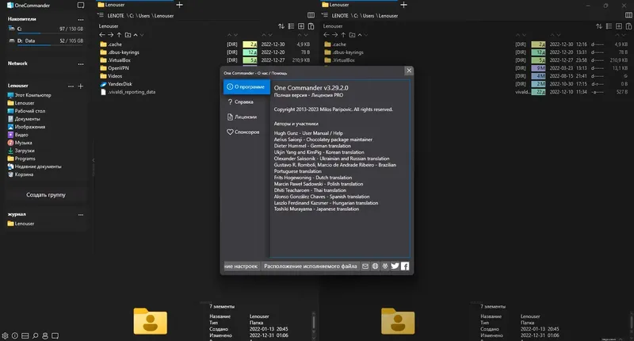Viewport: 634px width, 341px height.
Task: Expand history up chevron in left pane
Action: (x=136, y=35)
